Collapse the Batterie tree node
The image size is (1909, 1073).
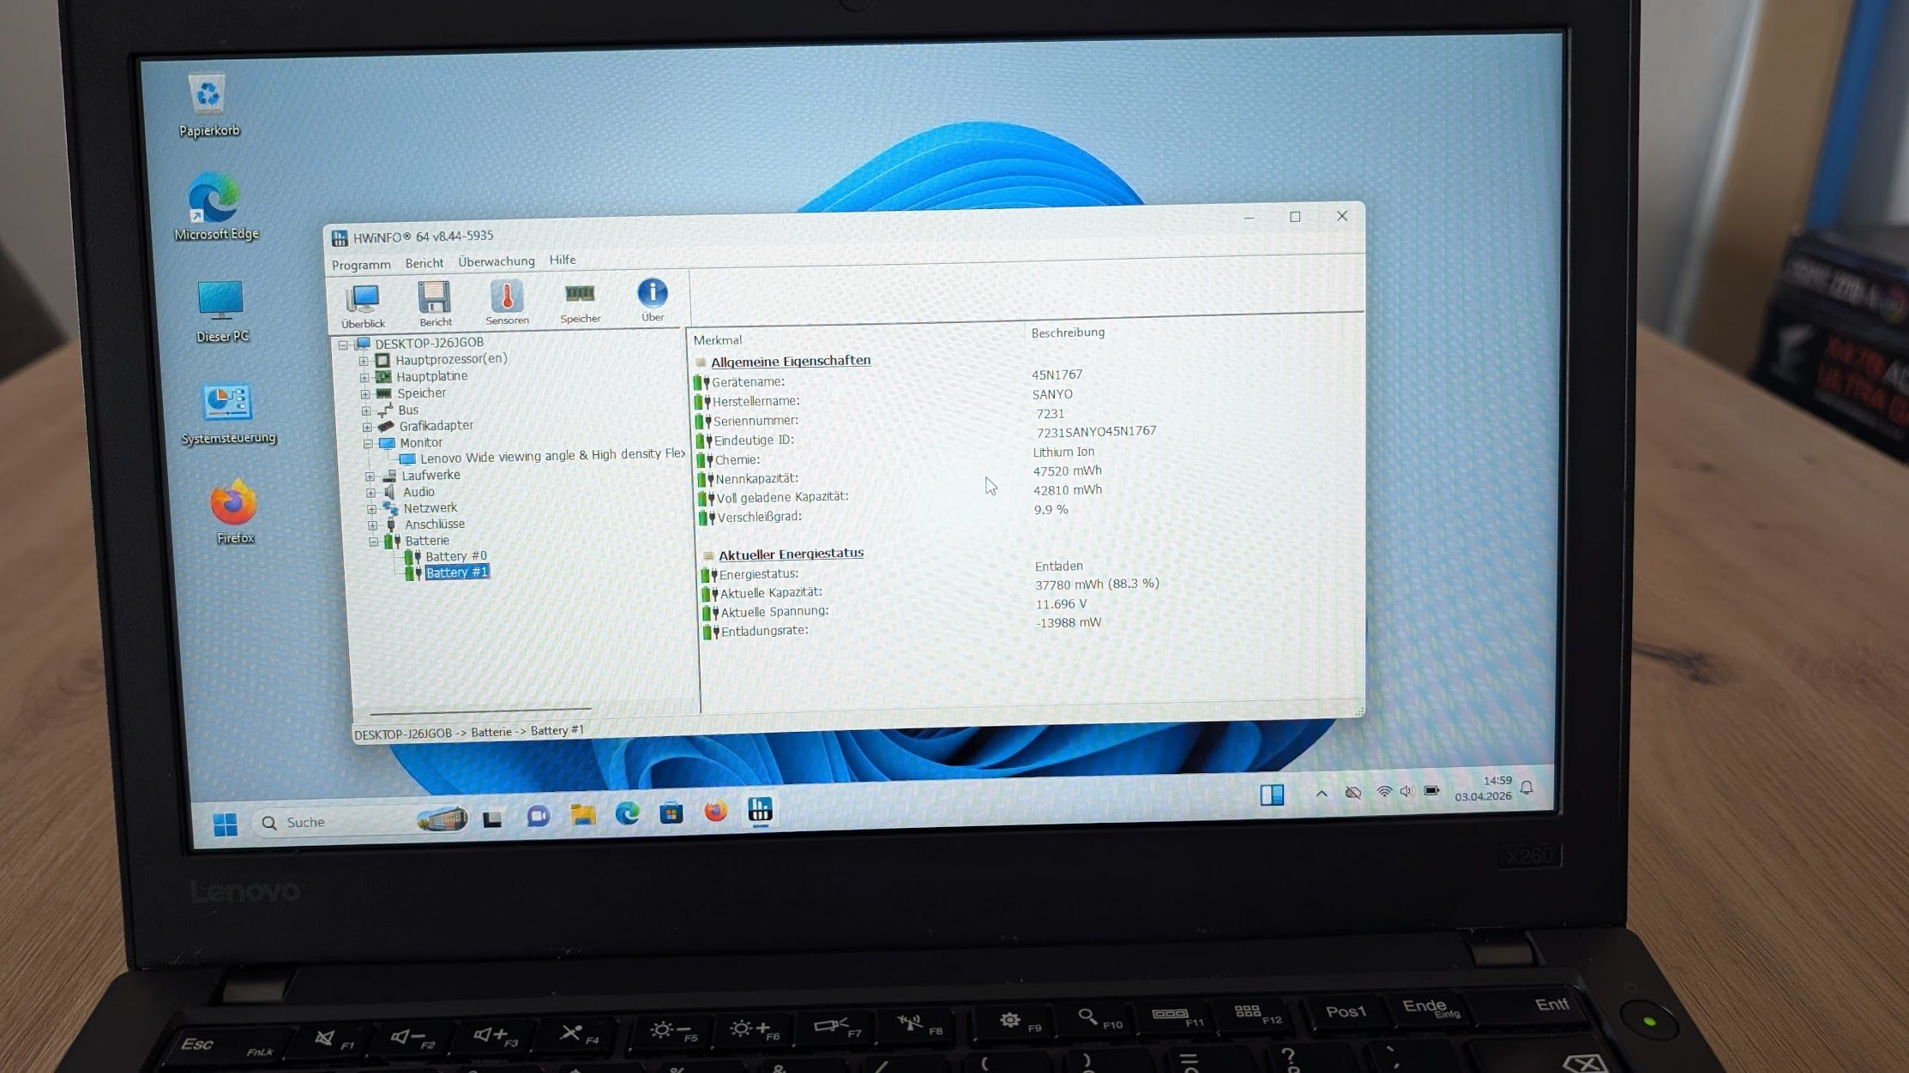[x=373, y=542]
